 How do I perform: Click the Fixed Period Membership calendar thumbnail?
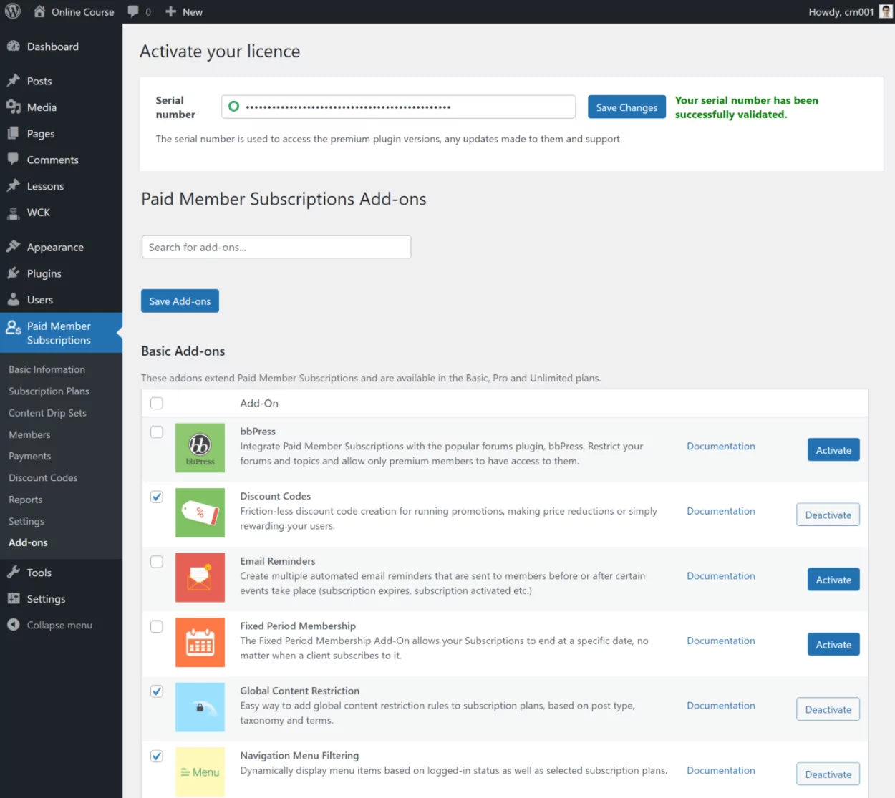coord(200,642)
